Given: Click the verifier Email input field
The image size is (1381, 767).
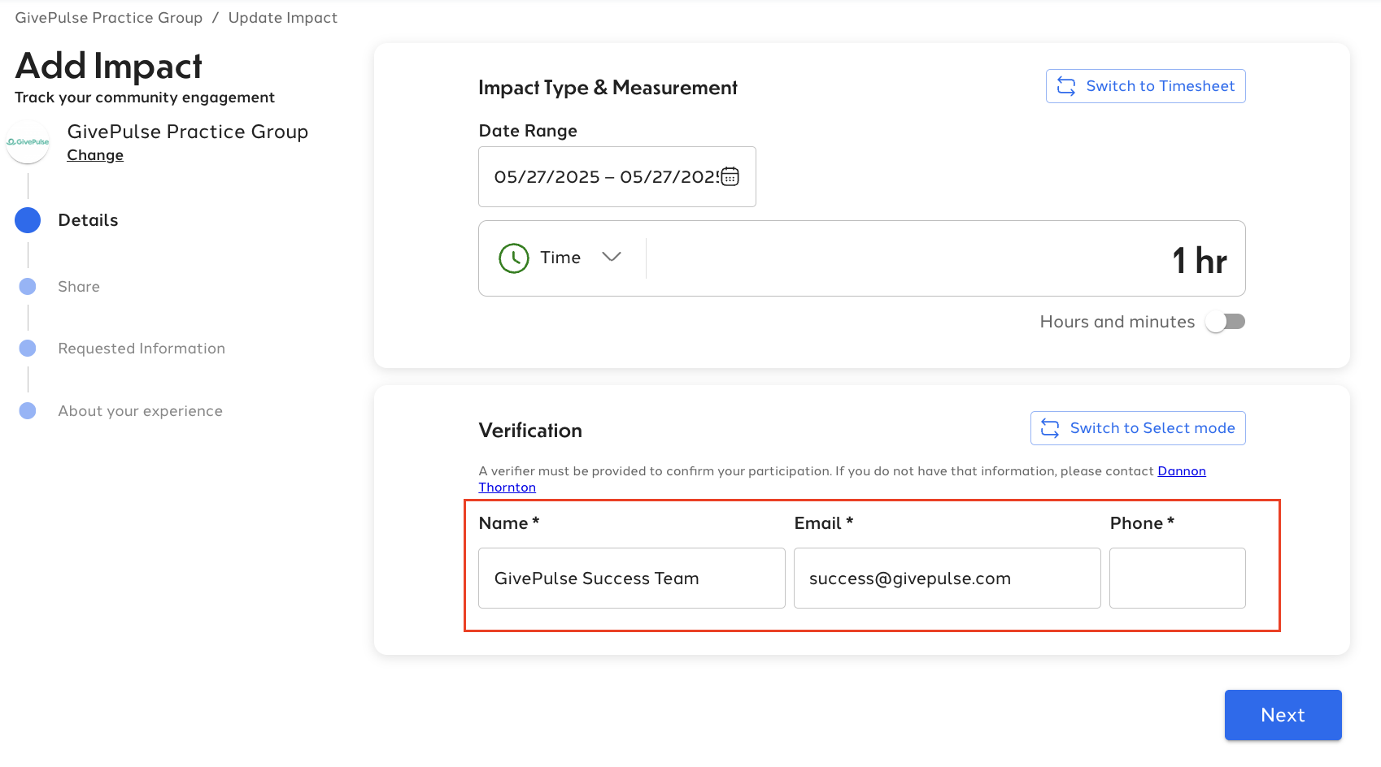Looking at the screenshot, I should 948,578.
